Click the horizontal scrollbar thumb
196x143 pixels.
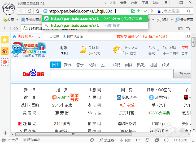pos(73,134)
